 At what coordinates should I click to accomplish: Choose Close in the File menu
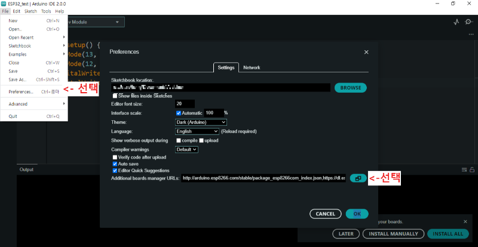point(34,63)
